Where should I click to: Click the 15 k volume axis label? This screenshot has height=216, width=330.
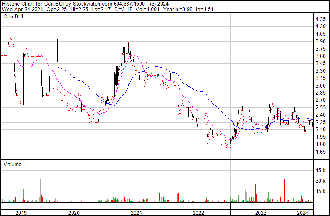(320, 191)
